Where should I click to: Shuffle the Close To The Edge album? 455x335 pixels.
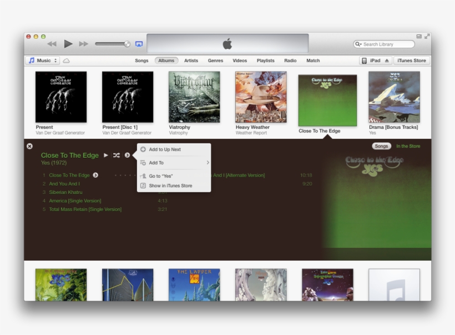pos(117,155)
